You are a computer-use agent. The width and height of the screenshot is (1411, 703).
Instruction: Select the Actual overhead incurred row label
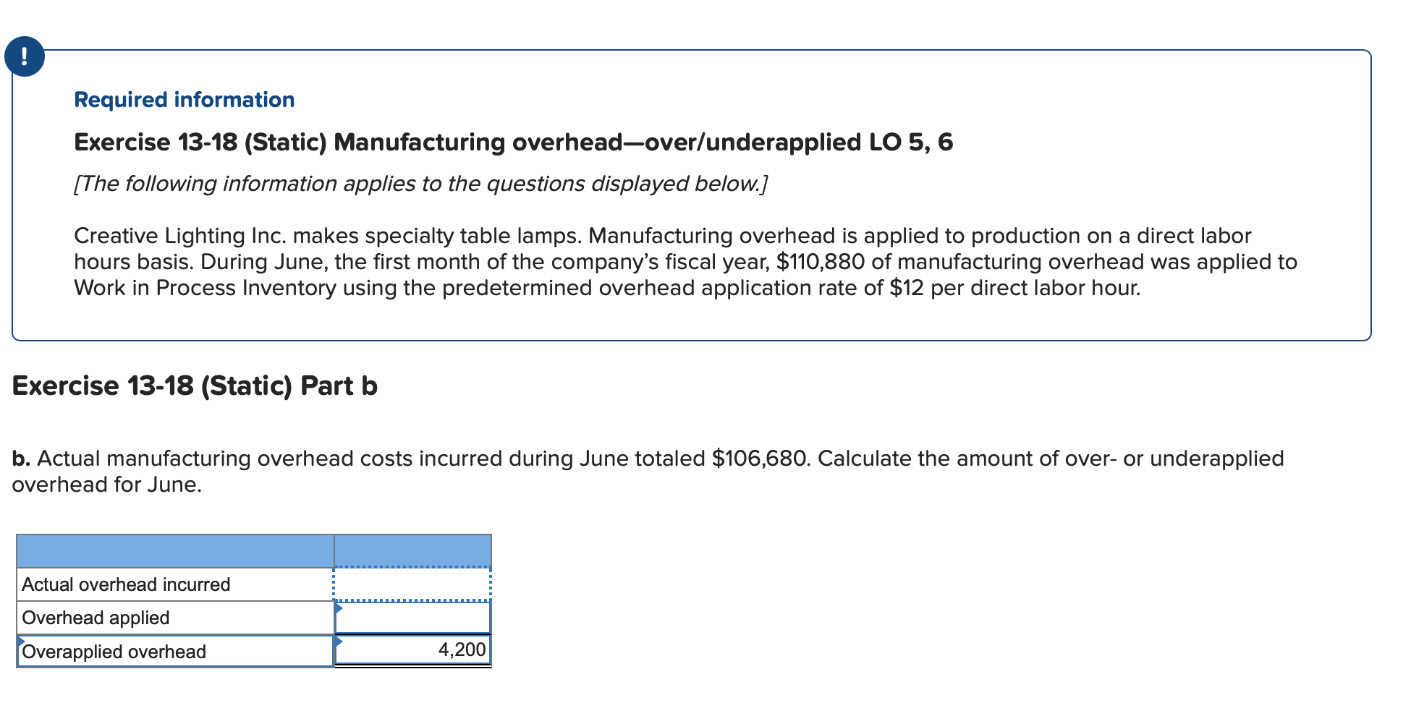click(x=124, y=584)
